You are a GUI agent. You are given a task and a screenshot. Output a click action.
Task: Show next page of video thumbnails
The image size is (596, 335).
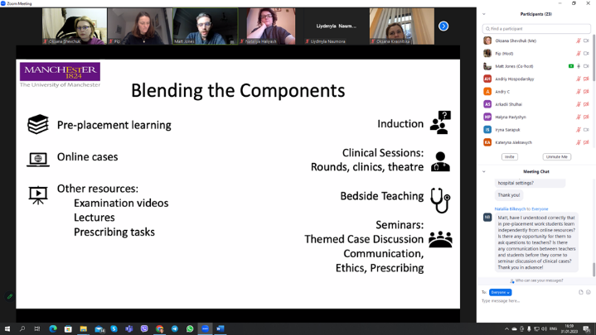[443, 26]
